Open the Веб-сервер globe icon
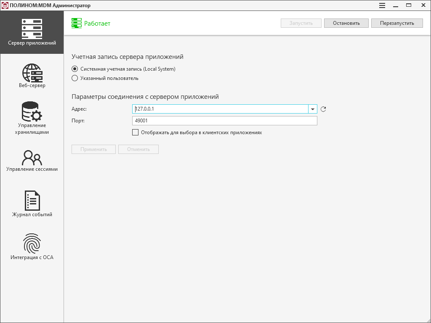The height and width of the screenshot is (323, 431). pyautogui.click(x=32, y=73)
